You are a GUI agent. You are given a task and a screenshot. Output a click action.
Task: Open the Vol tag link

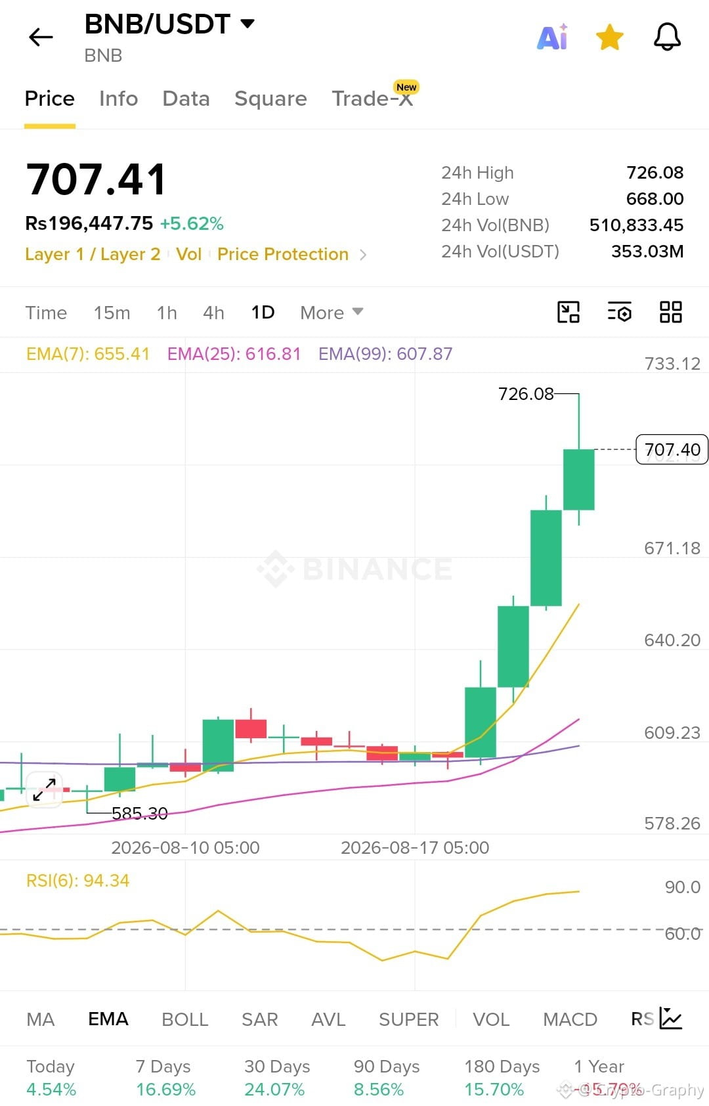coord(189,254)
